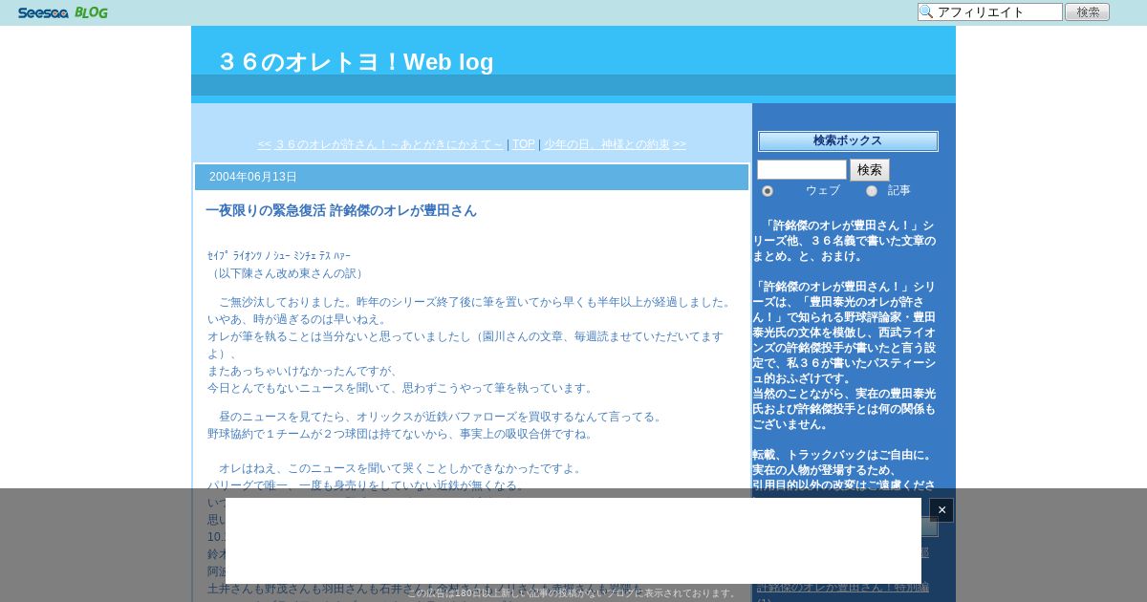The height and width of the screenshot is (602, 1147).
Task: Click the date header 2004年06月13日
Action: click(253, 177)
